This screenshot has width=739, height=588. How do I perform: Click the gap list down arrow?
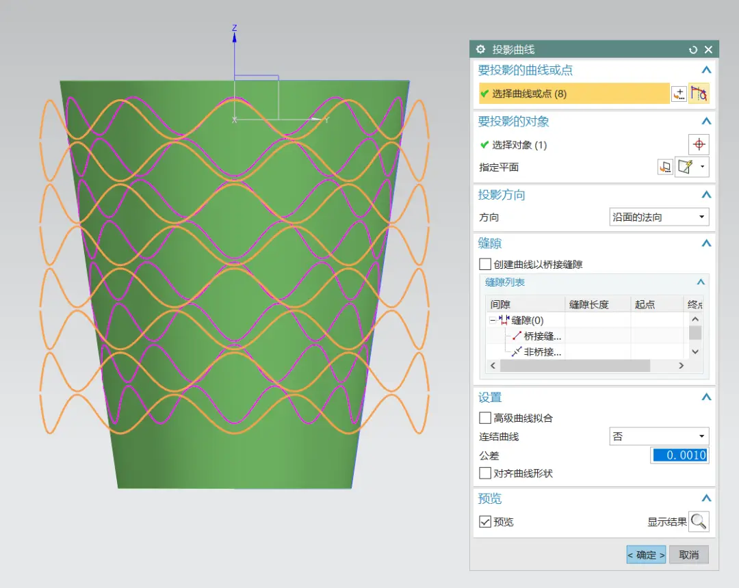pos(695,351)
